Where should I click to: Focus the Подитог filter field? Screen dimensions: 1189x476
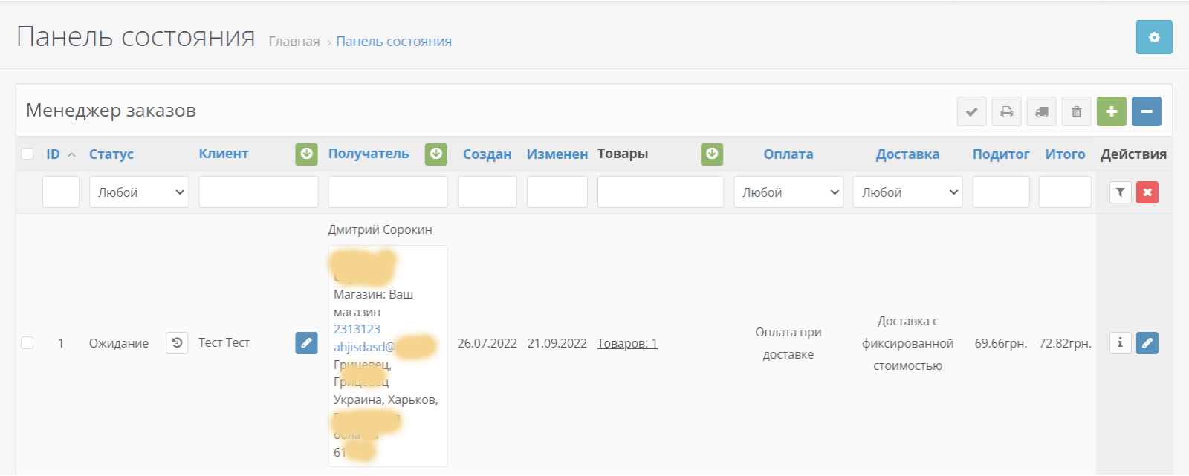1001,192
